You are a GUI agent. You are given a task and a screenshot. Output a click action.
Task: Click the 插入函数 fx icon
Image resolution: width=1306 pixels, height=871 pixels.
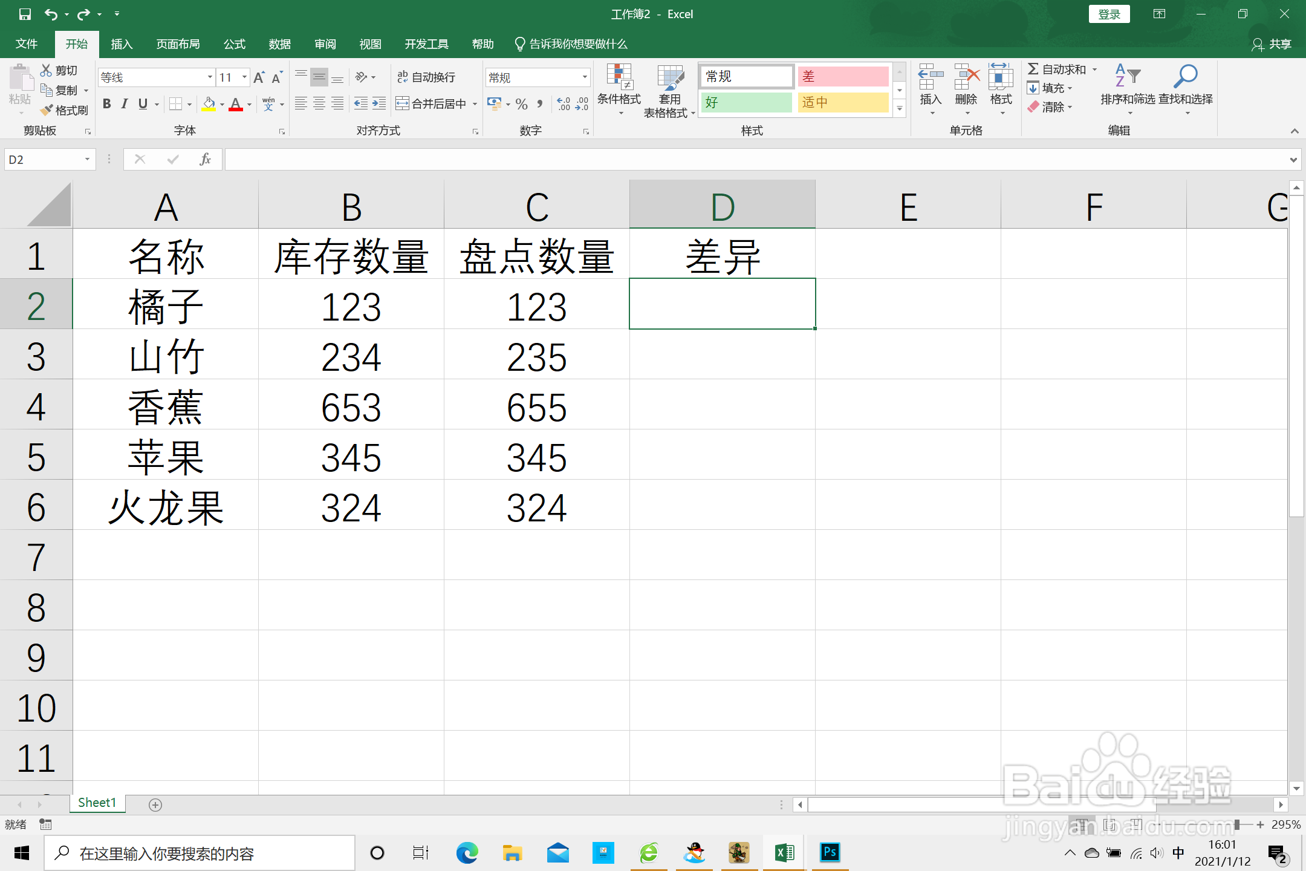(x=205, y=158)
